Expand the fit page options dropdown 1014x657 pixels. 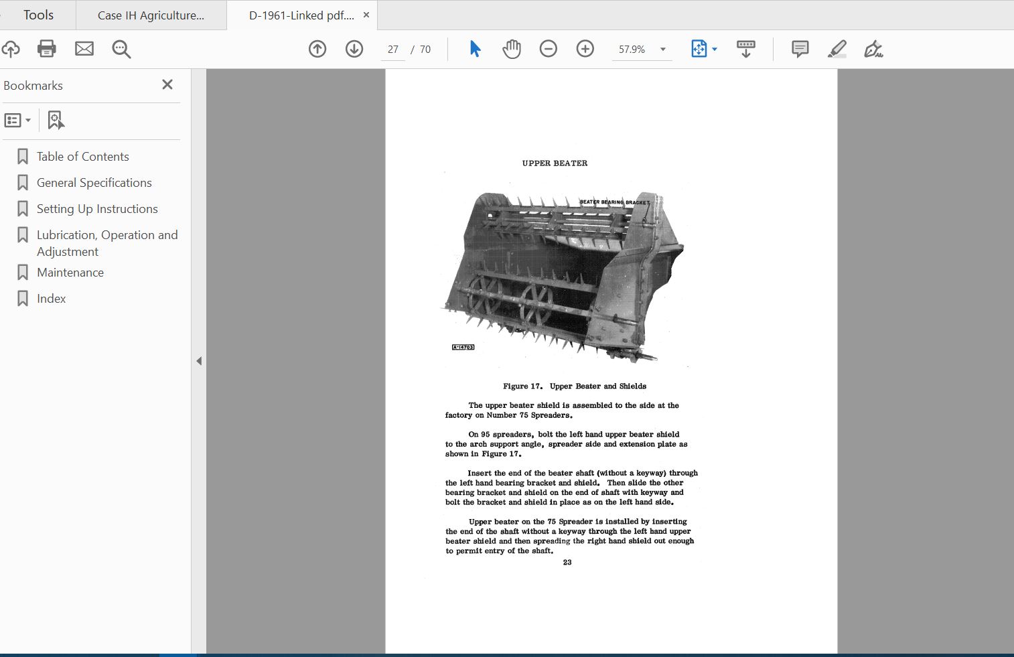[x=715, y=50]
